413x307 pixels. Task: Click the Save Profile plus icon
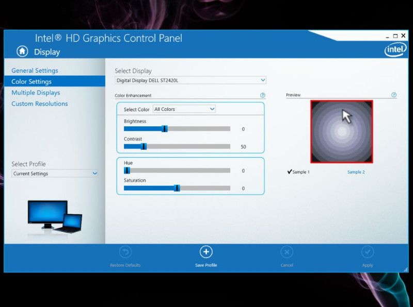pyautogui.click(x=206, y=252)
